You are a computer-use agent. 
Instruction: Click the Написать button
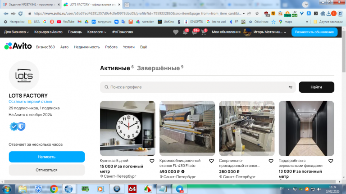coord(47,157)
